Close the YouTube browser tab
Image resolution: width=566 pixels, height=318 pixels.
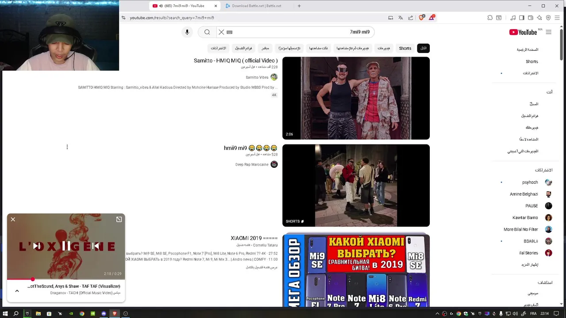pos(216,6)
